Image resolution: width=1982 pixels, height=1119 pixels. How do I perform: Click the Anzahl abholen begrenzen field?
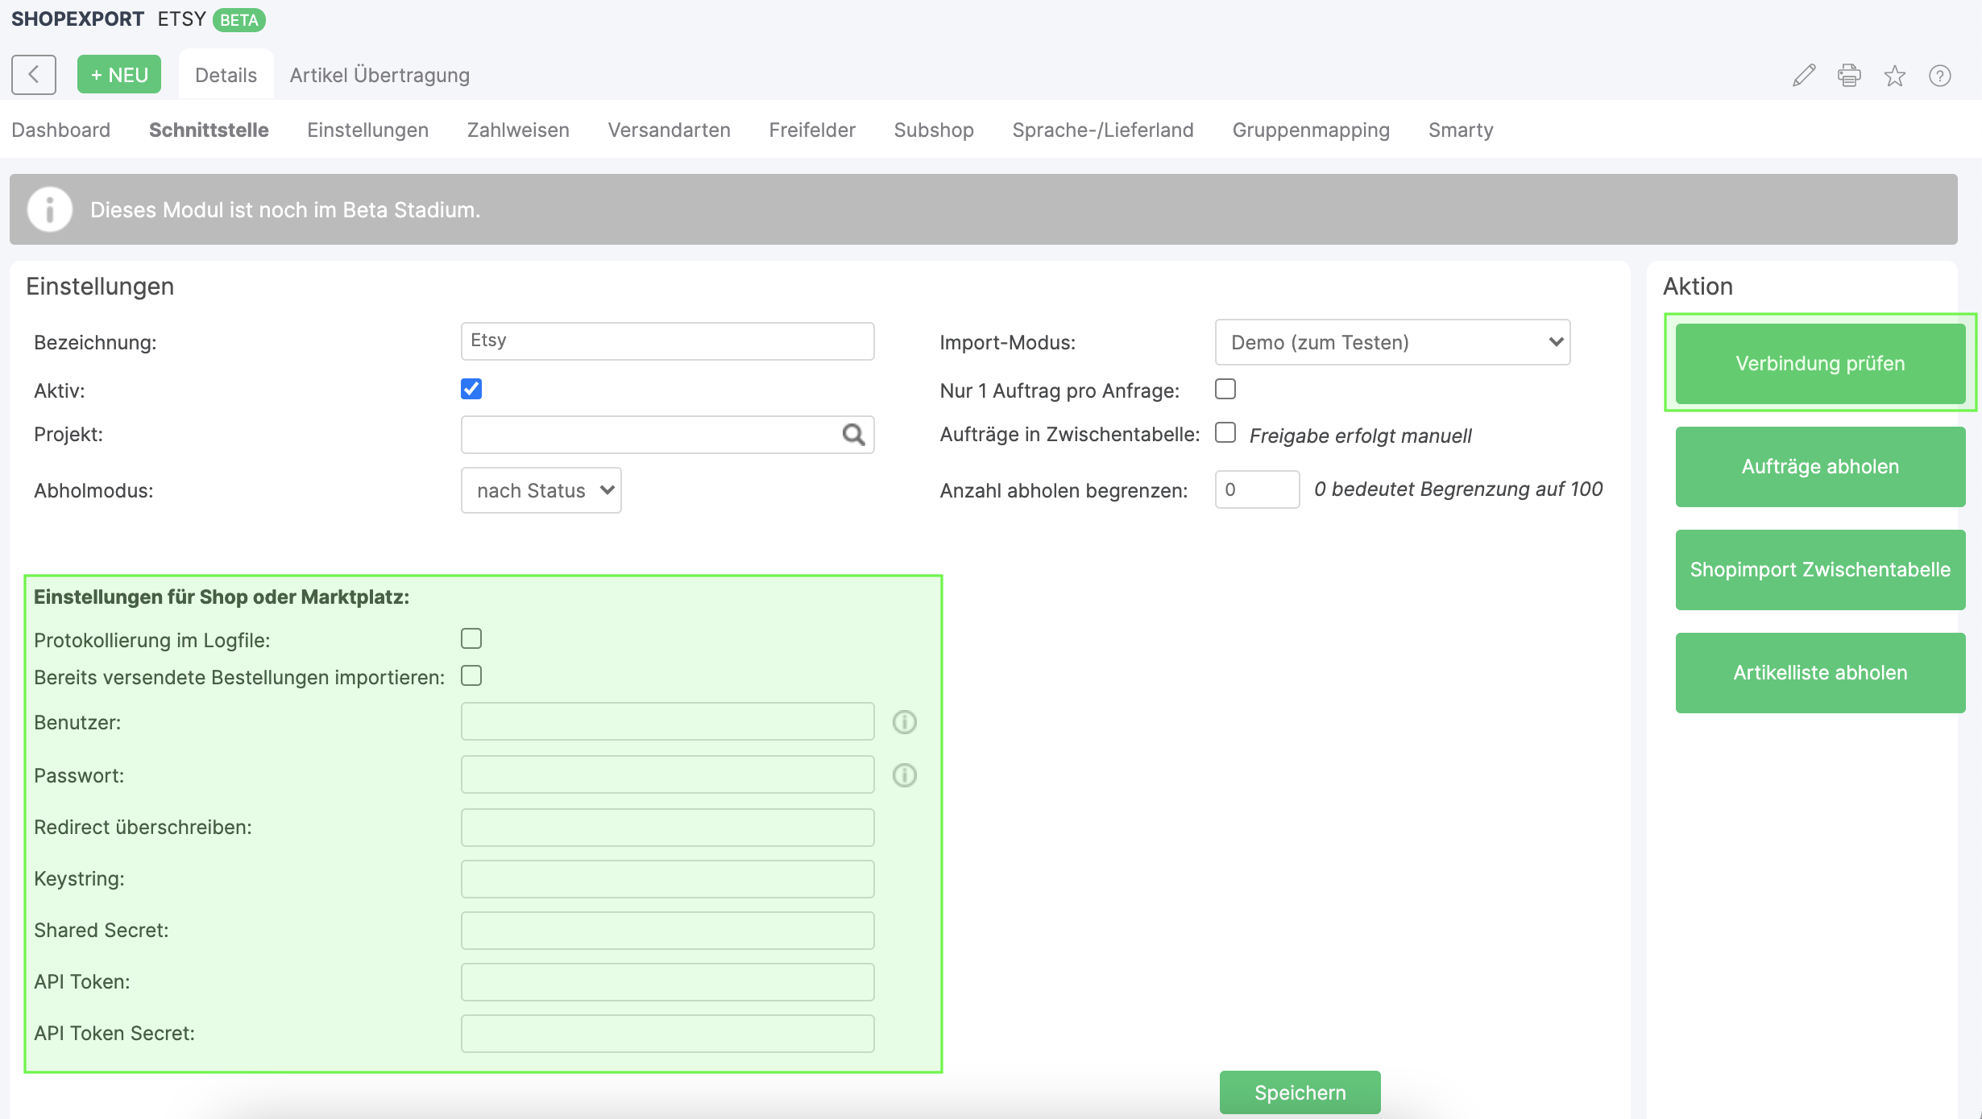(x=1257, y=489)
